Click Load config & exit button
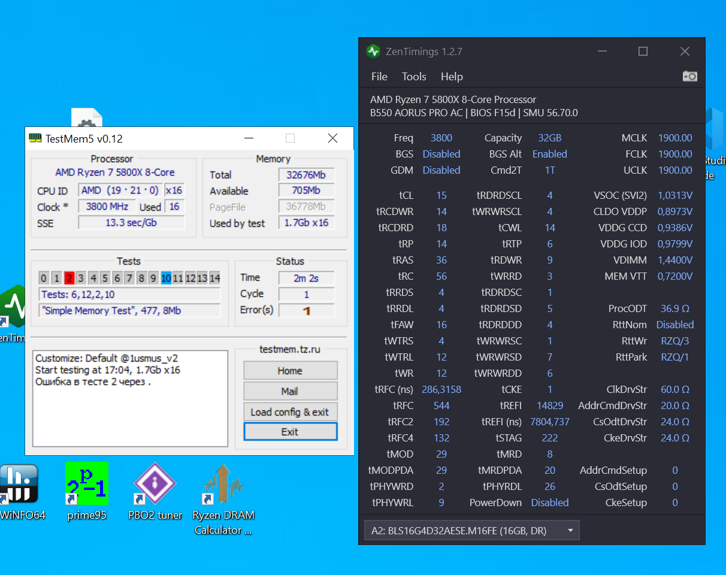The height and width of the screenshot is (575, 726). tap(290, 412)
